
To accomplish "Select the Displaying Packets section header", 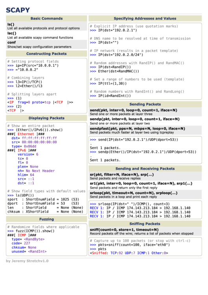I will [46, 118].
